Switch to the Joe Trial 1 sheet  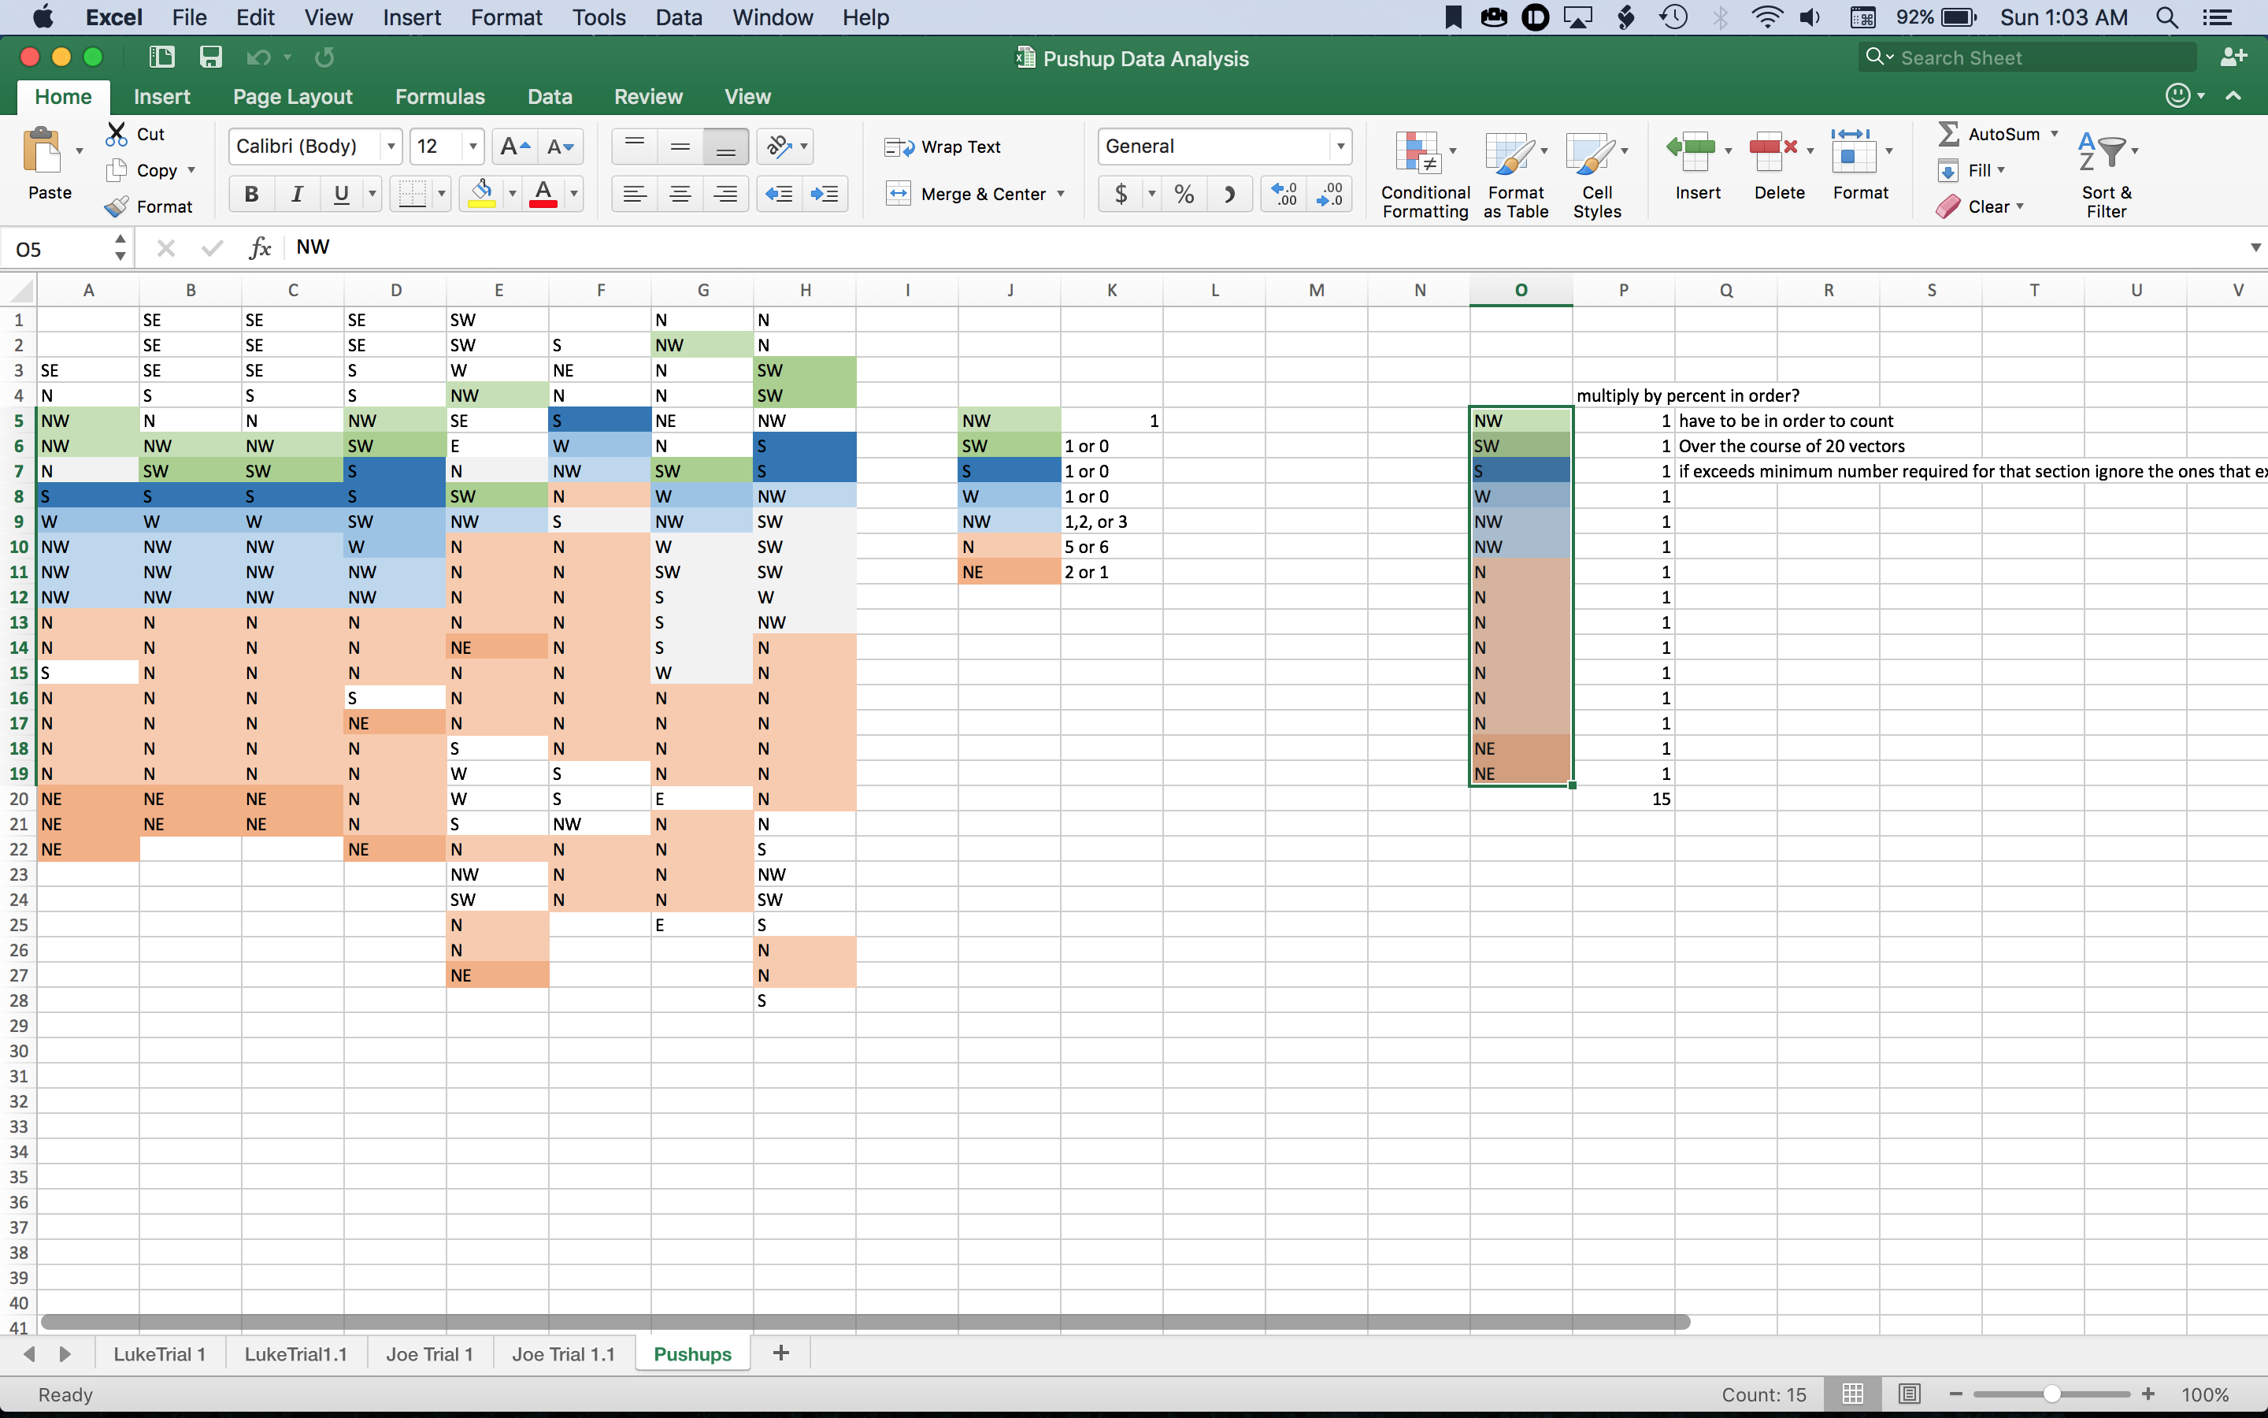(429, 1353)
